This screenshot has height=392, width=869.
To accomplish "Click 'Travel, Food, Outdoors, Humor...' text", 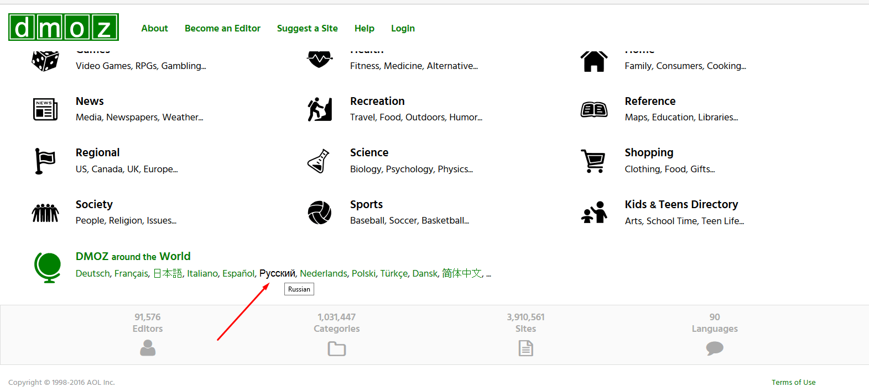I will pos(417,117).
